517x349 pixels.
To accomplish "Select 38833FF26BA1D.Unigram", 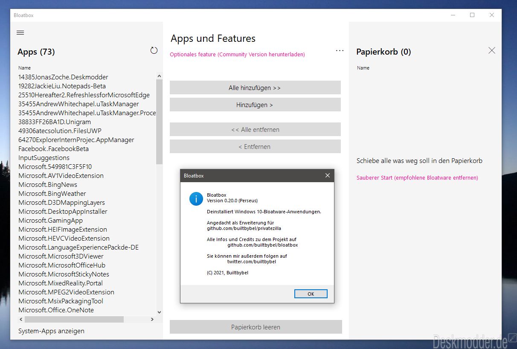I will click(55, 122).
